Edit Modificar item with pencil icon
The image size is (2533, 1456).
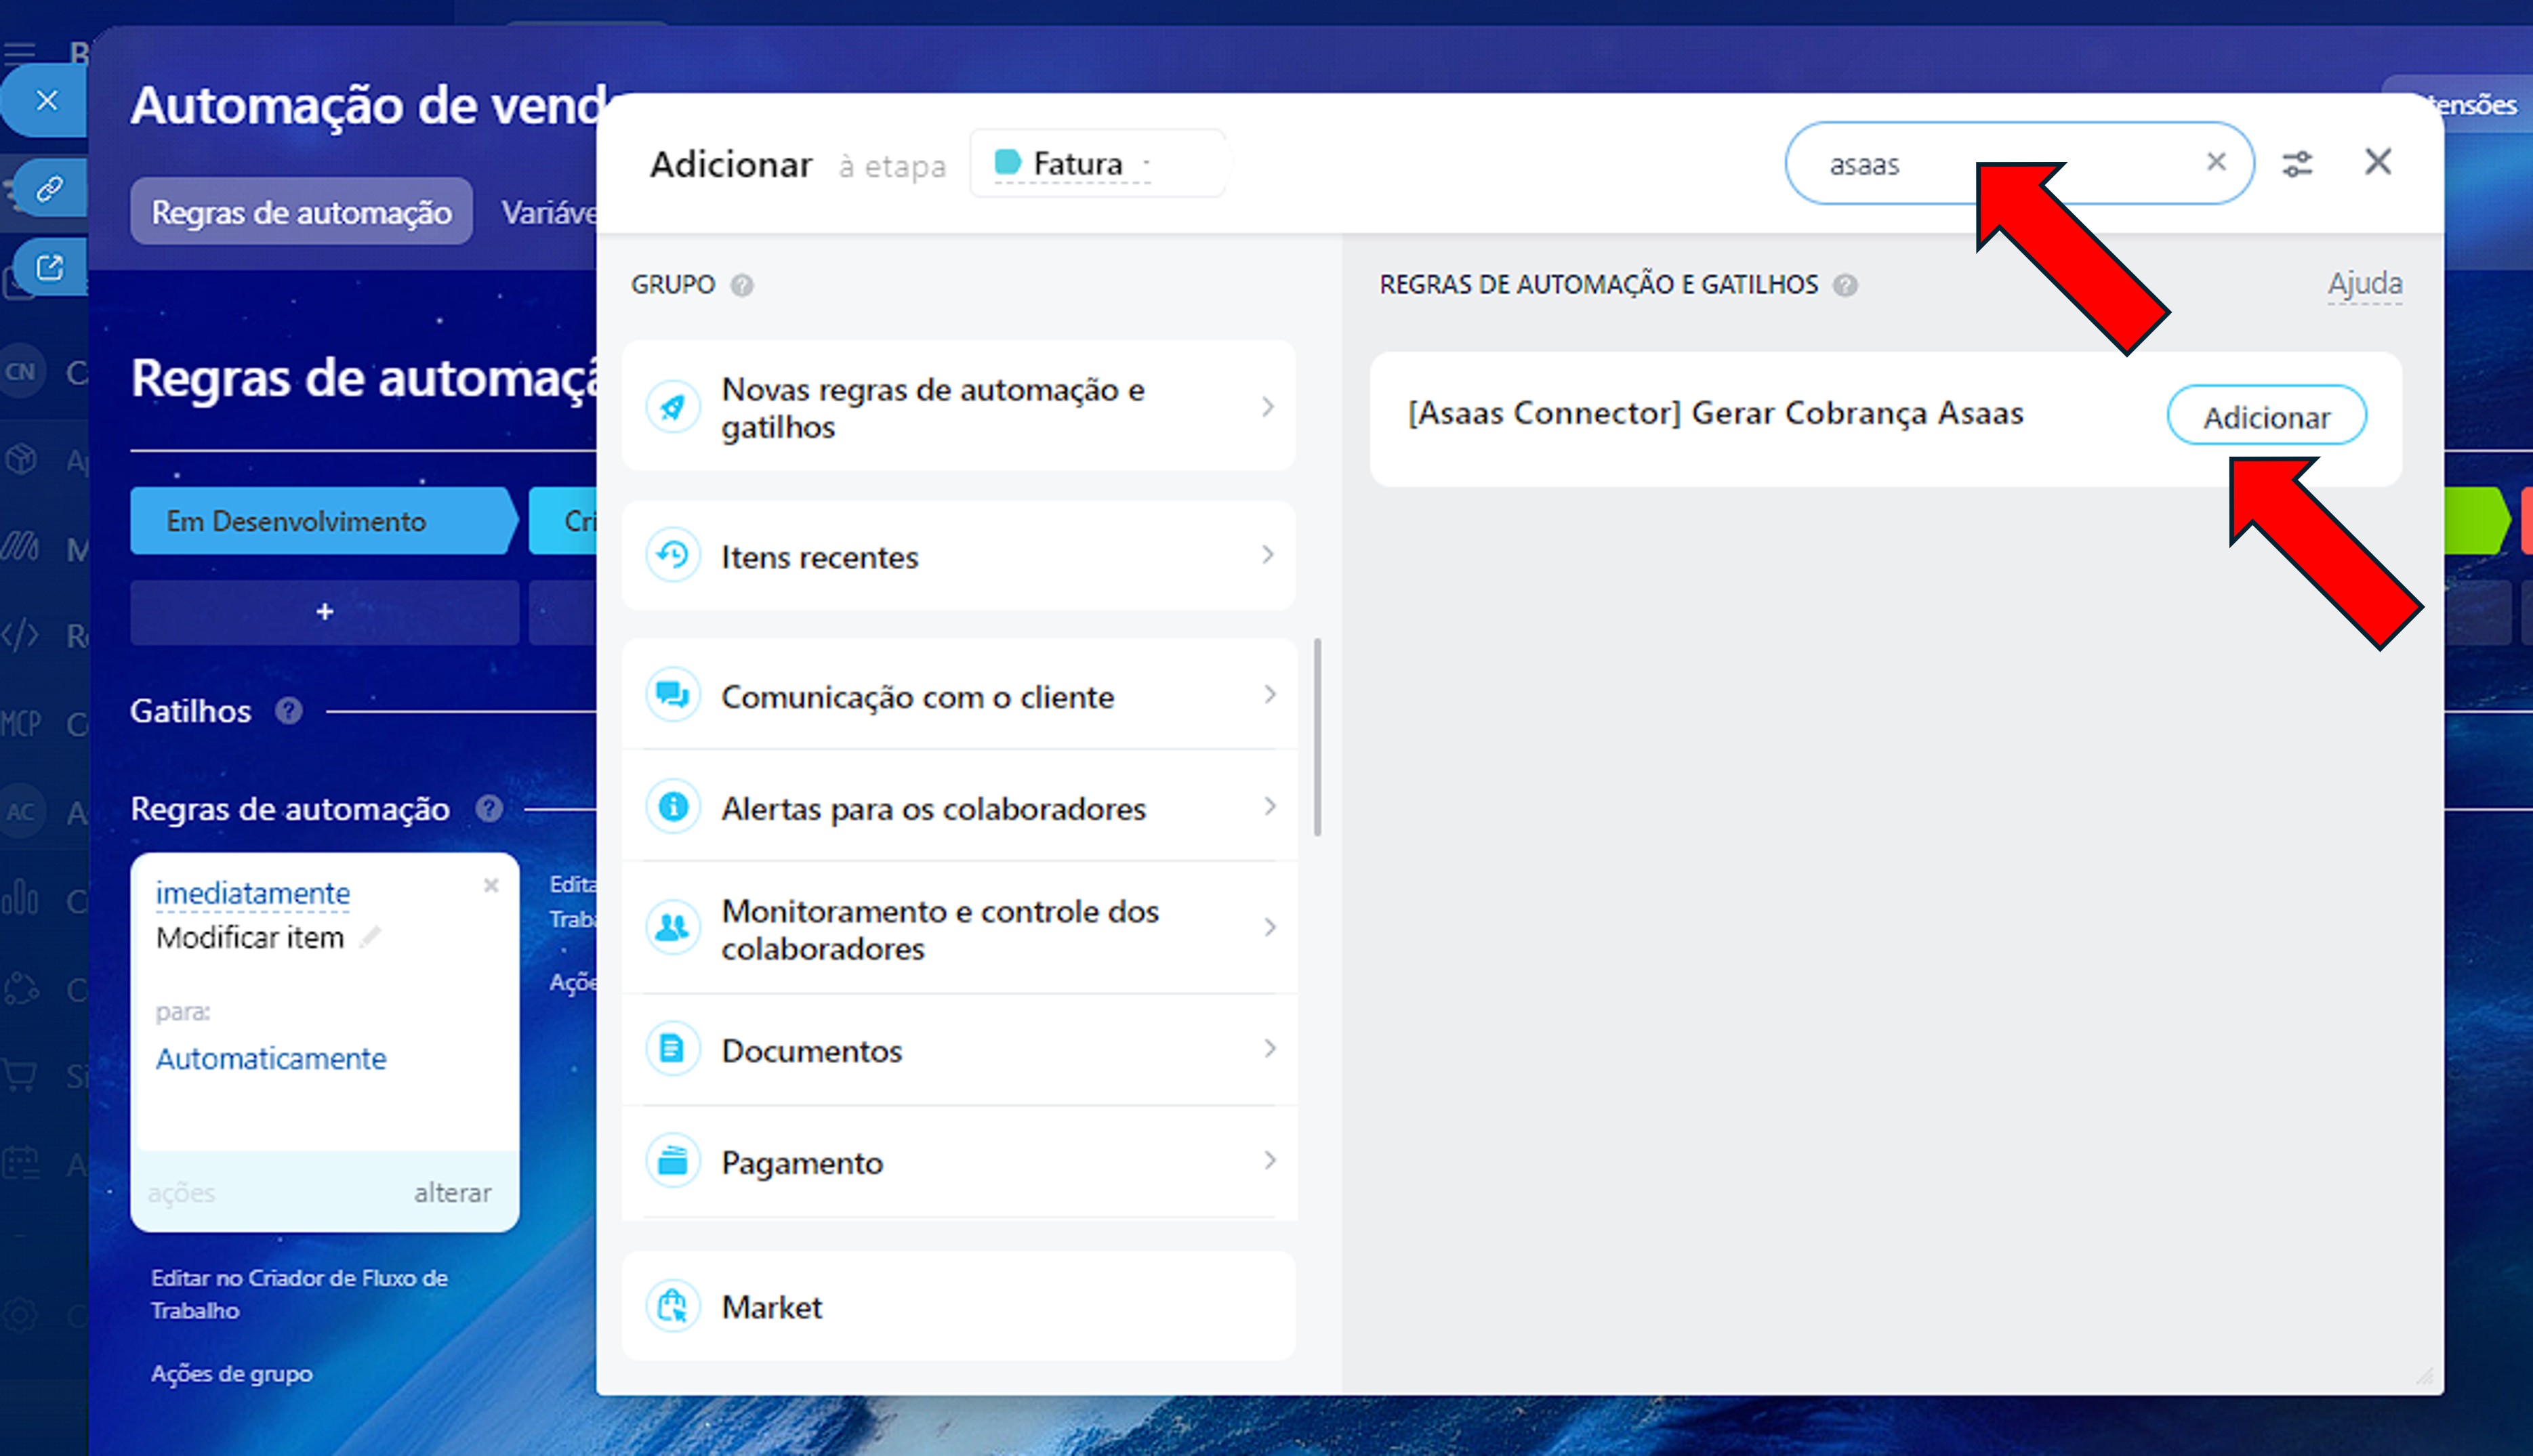(x=371, y=937)
